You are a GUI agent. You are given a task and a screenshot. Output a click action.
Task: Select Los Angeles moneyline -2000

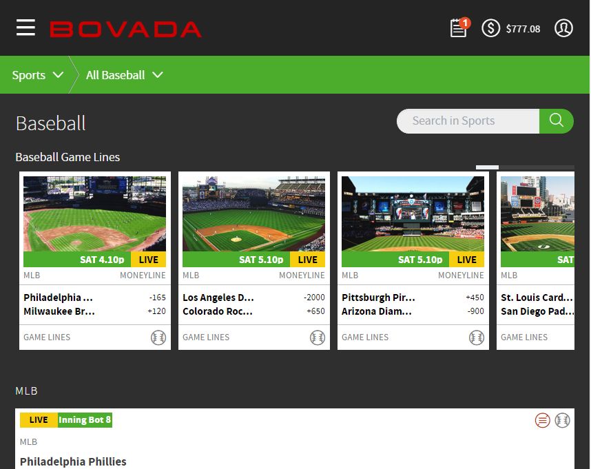pyautogui.click(x=314, y=298)
